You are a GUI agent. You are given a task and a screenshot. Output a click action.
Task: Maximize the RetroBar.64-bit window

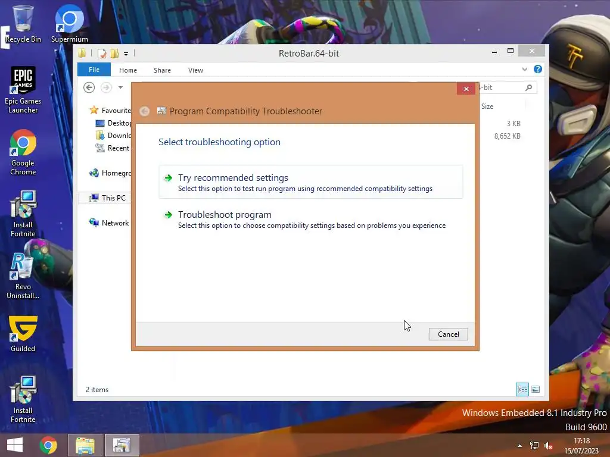coord(511,51)
